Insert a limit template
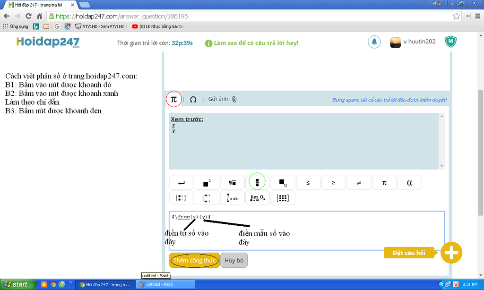This screenshot has height=290, width=484. tap(258, 198)
